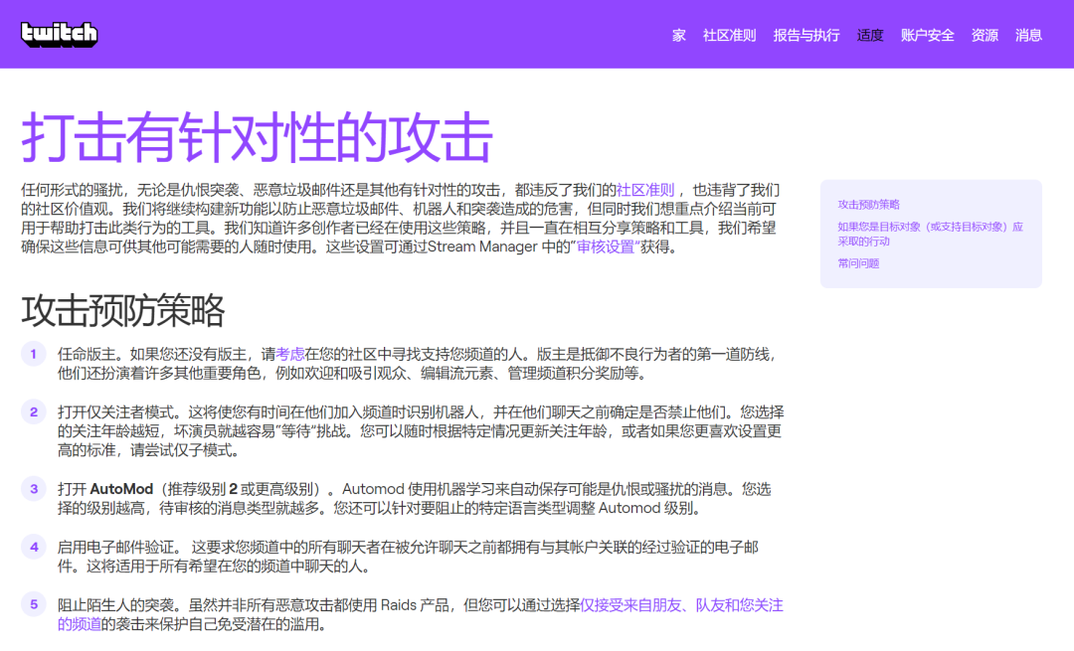Click the bold AutoMod text in step 3

[x=121, y=489]
